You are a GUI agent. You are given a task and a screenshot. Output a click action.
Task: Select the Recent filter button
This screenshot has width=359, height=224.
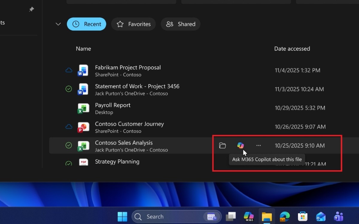86,24
